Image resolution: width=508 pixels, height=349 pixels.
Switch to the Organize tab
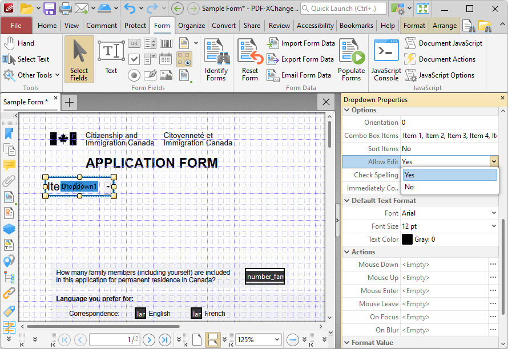coord(191,26)
